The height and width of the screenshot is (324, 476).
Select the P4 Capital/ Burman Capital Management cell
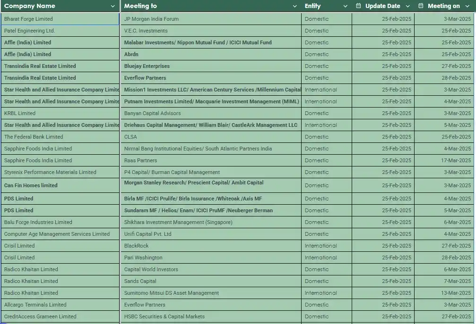[x=211, y=172]
